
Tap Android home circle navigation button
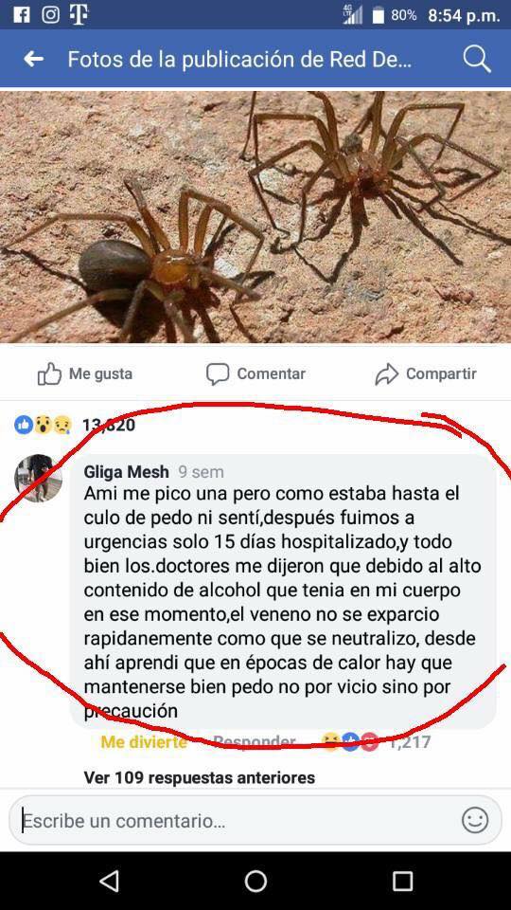pyautogui.click(x=255, y=881)
